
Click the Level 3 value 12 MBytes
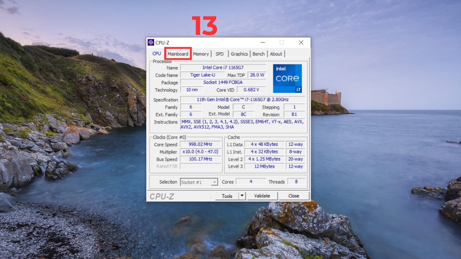[264, 167]
